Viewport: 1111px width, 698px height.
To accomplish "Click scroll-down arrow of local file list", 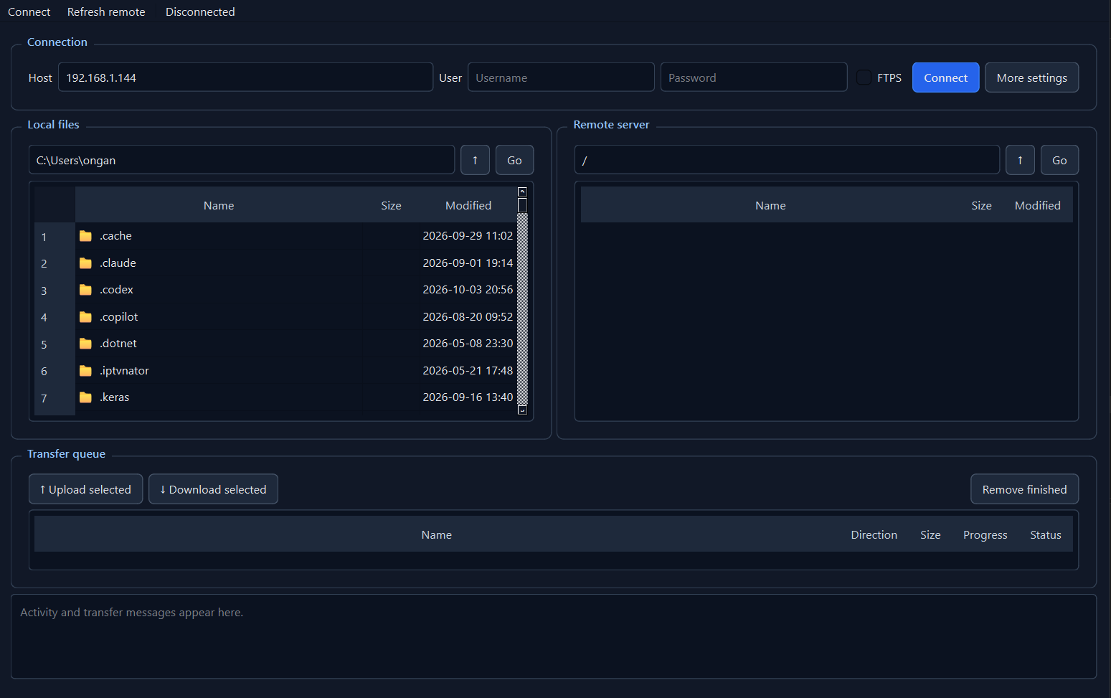I will (522, 410).
